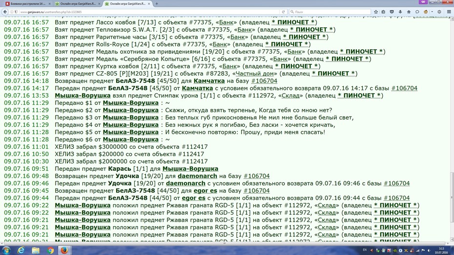
Task: Open 'Банк' link in Rolls-Royce row
Action: (x=220, y=44)
